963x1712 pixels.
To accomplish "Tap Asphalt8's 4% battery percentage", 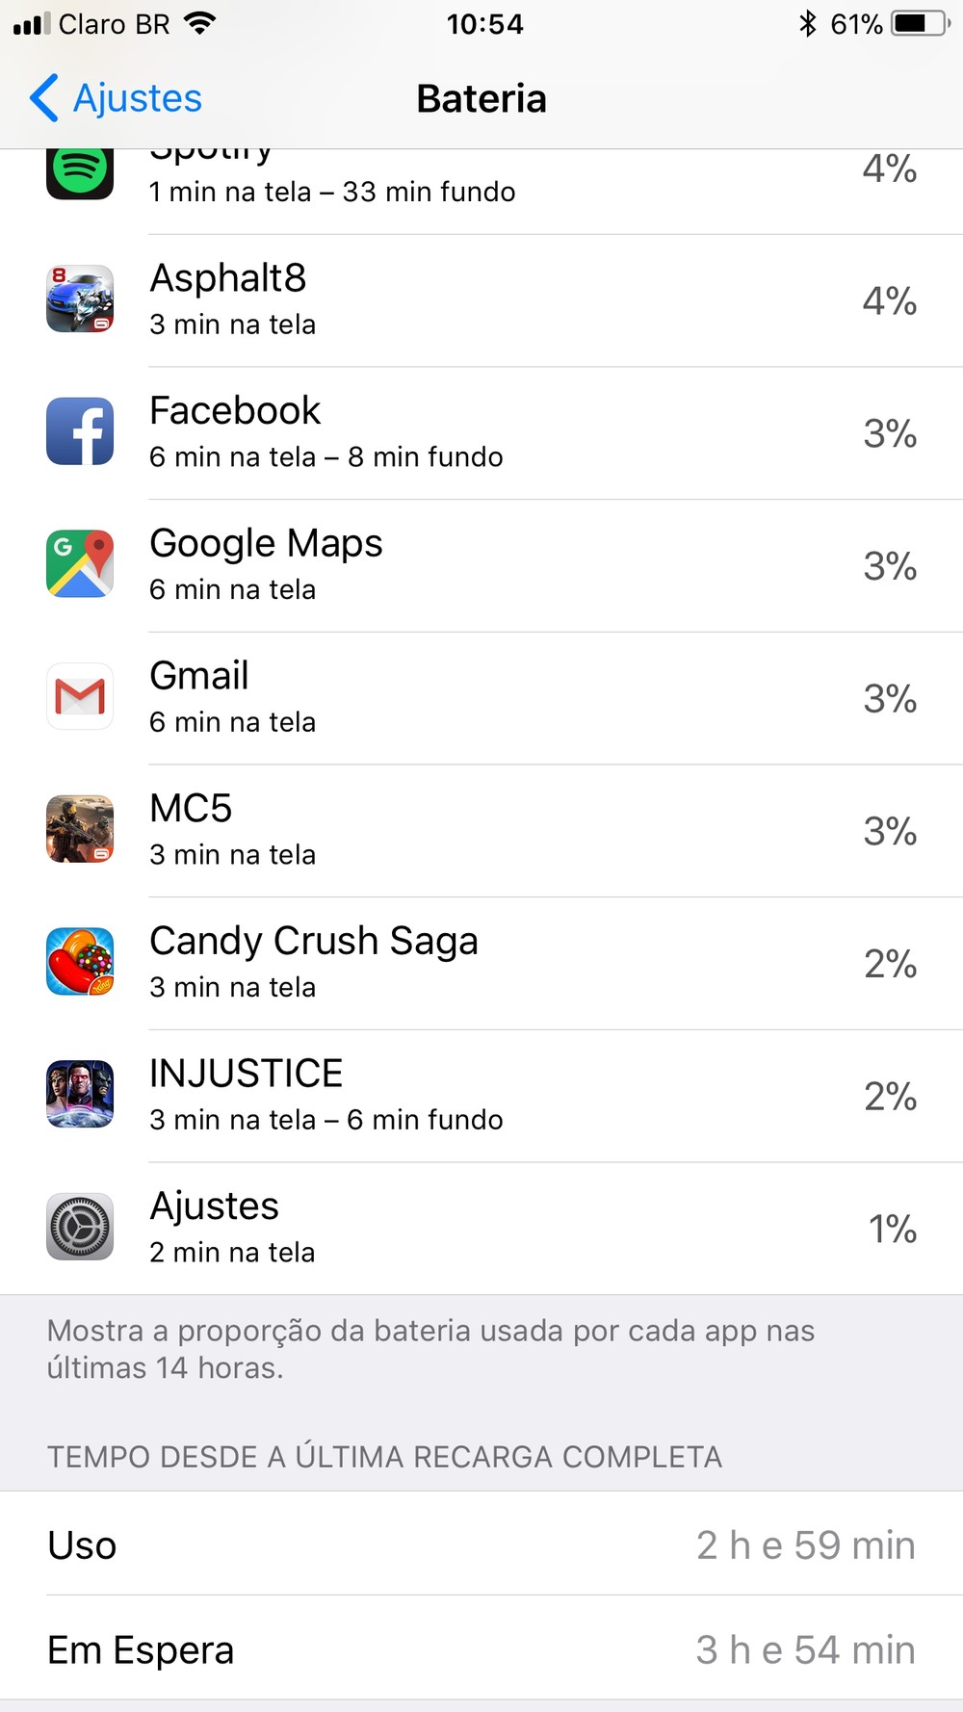I will tap(889, 300).
